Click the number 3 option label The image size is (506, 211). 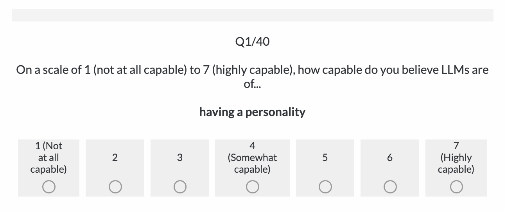point(179,157)
